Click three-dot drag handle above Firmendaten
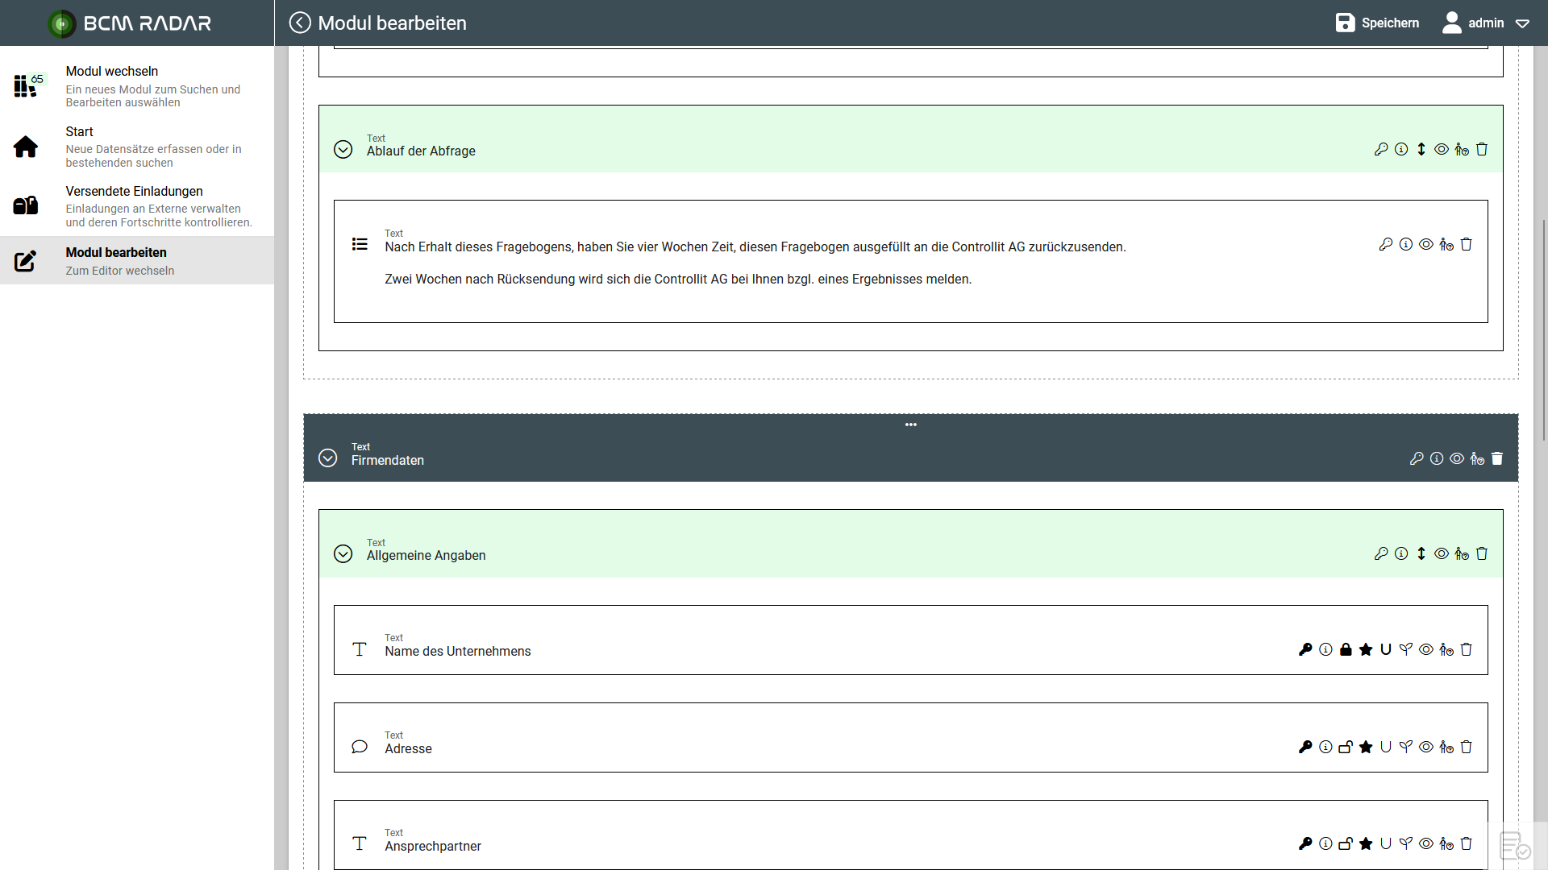The image size is (1548, 870). point(910,425)
